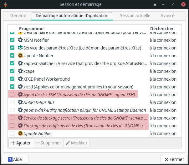
Task: Open the Session actuelle tab
Action: tap(135, 16)
